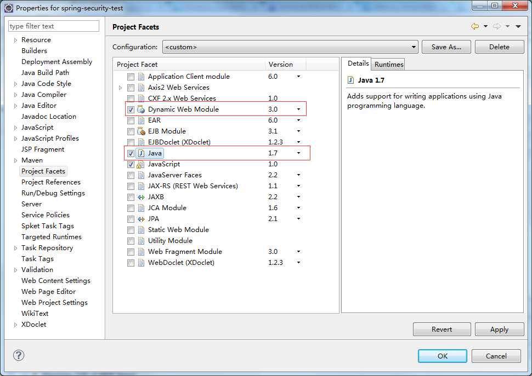Open Dynamic Web Module version dropdown

click(298, 109)
